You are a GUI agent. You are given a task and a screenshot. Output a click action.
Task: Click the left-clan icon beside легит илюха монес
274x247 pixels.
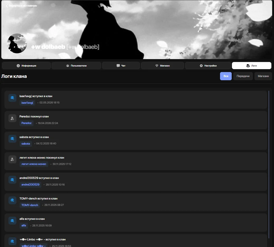click(12, 159)
